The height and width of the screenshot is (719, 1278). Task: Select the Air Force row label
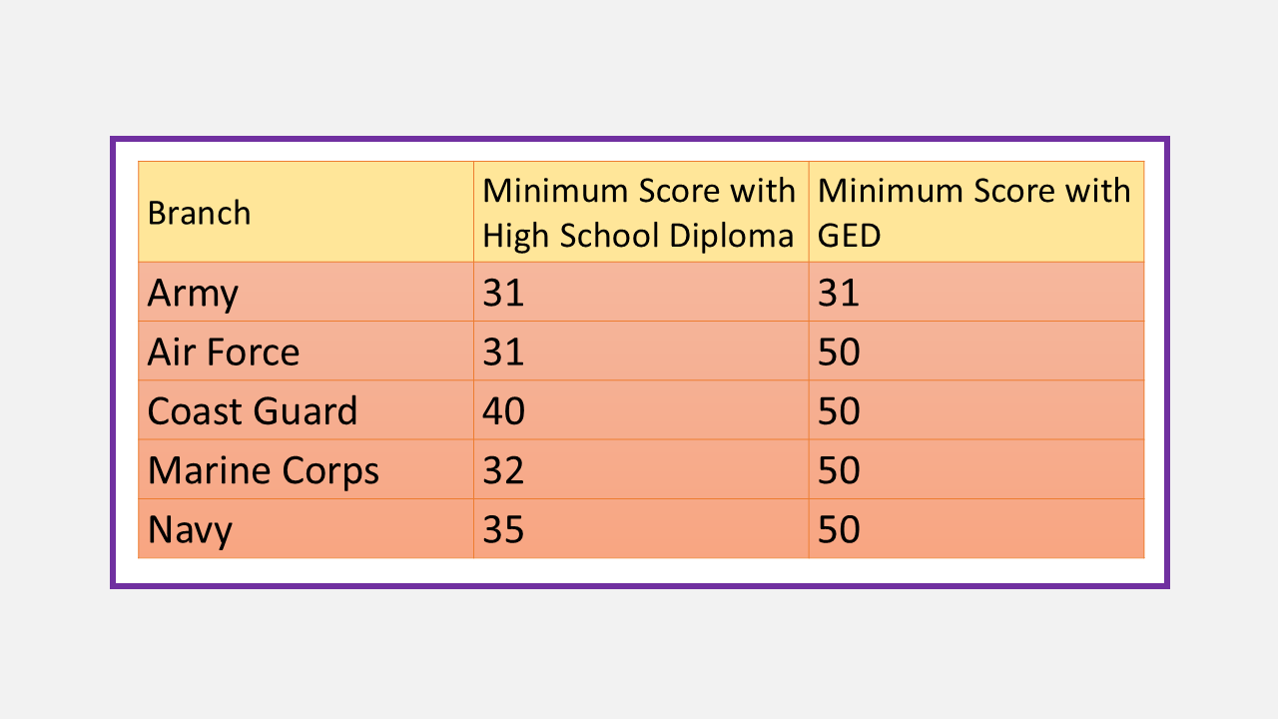224,352
